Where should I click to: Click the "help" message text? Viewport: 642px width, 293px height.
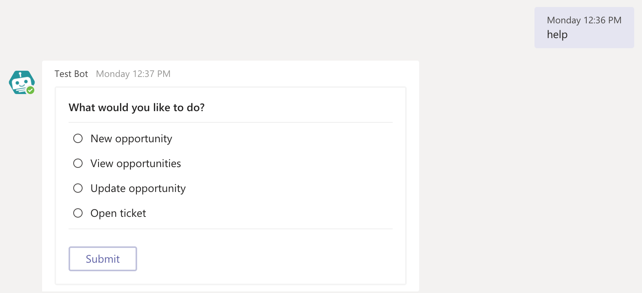point(557,35)
